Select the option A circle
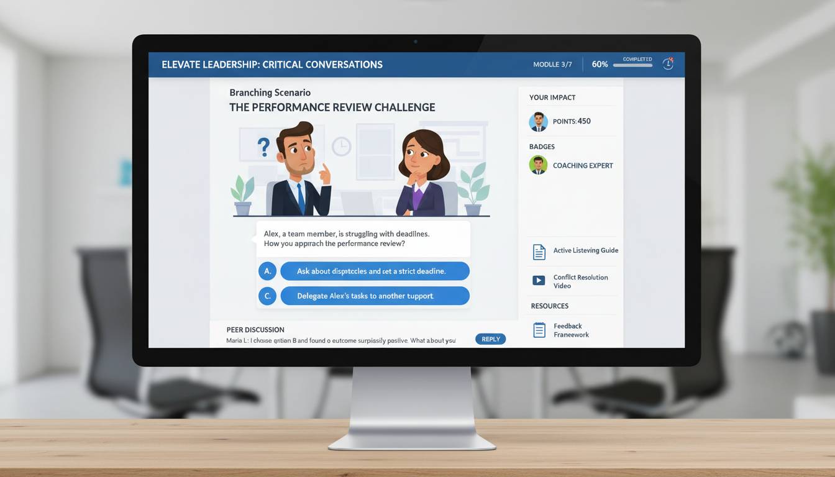This screenshot has width=835, height=477. click(267, 271)
